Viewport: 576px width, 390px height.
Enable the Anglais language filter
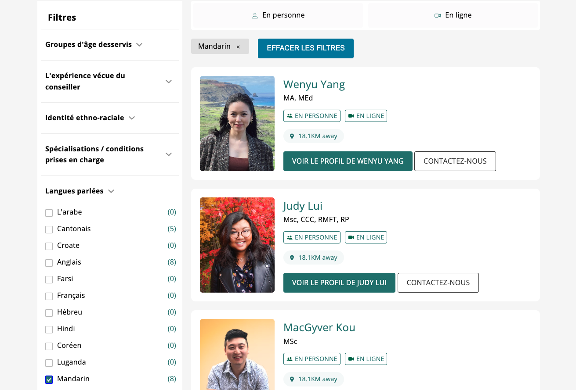[x=49, y=263]
